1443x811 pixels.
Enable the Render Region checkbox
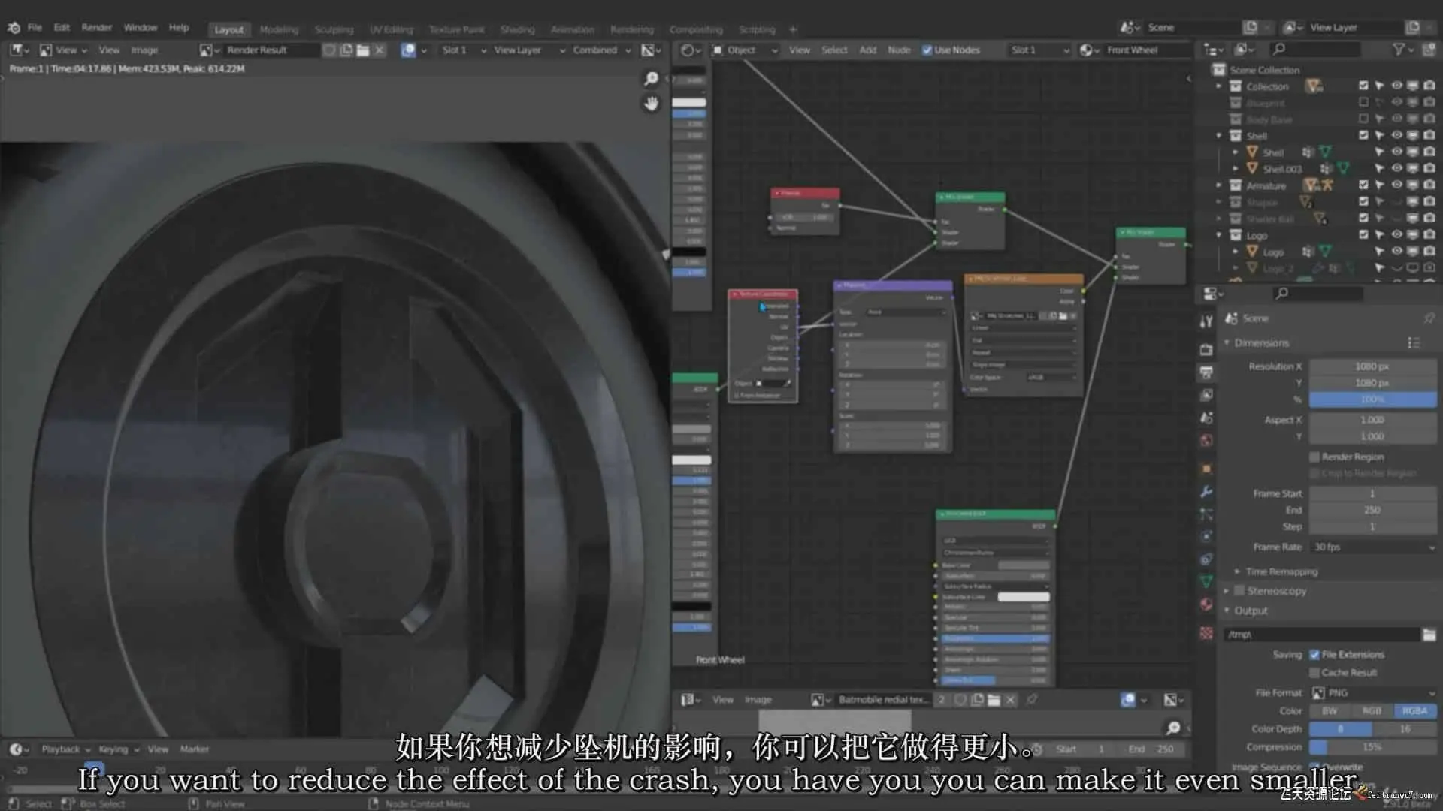[x=1314, y=457]
